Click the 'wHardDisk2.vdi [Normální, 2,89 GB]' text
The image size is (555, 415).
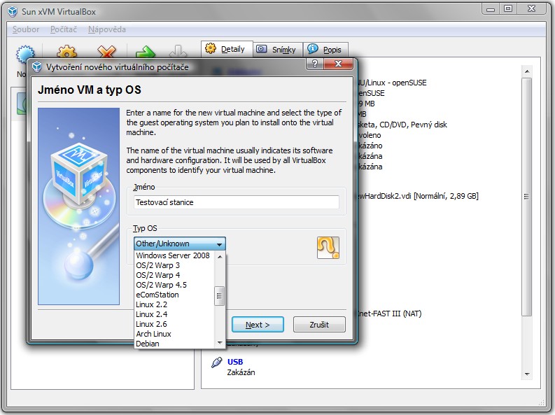point(419,196)
